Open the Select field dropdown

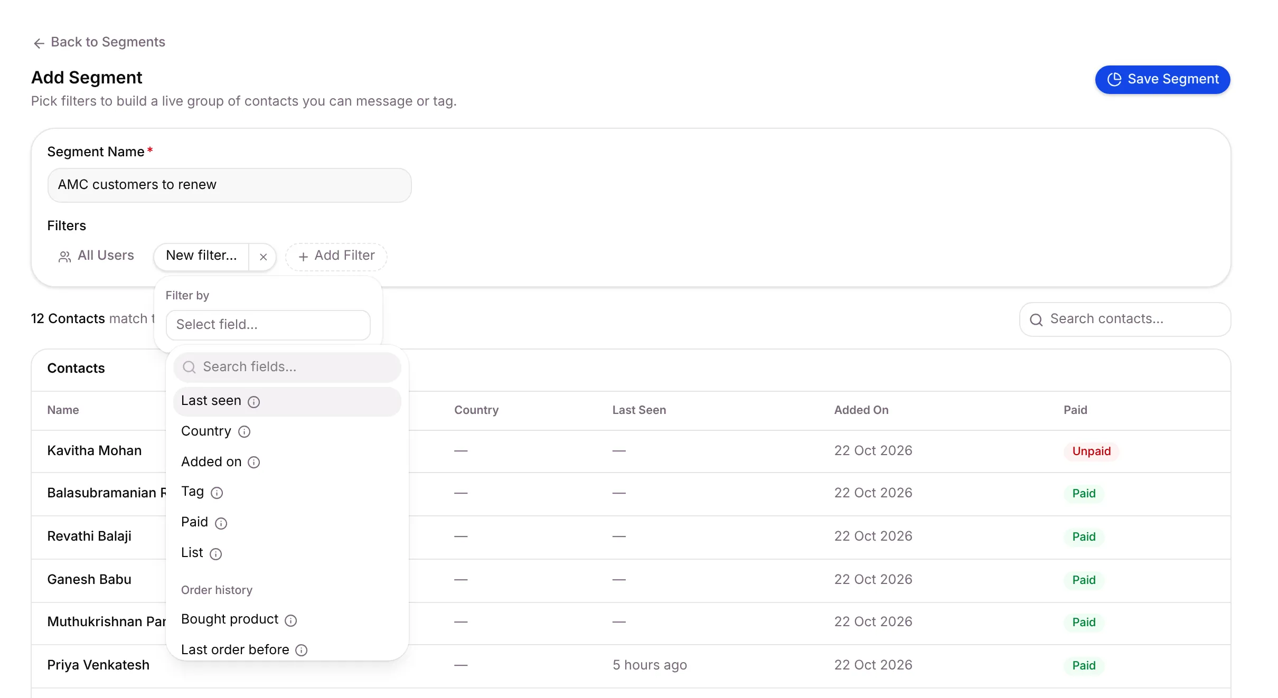click(268, 325)
